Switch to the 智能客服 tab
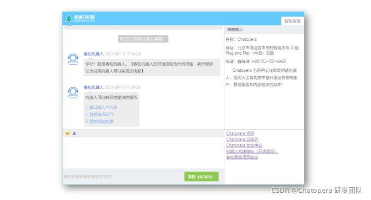Viewport: 371px width, 200px height. click(292, 21)
